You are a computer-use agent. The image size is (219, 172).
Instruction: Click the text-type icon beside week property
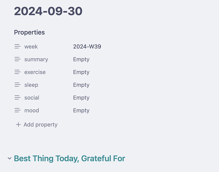pyautogui.click(x=18, y=46)
